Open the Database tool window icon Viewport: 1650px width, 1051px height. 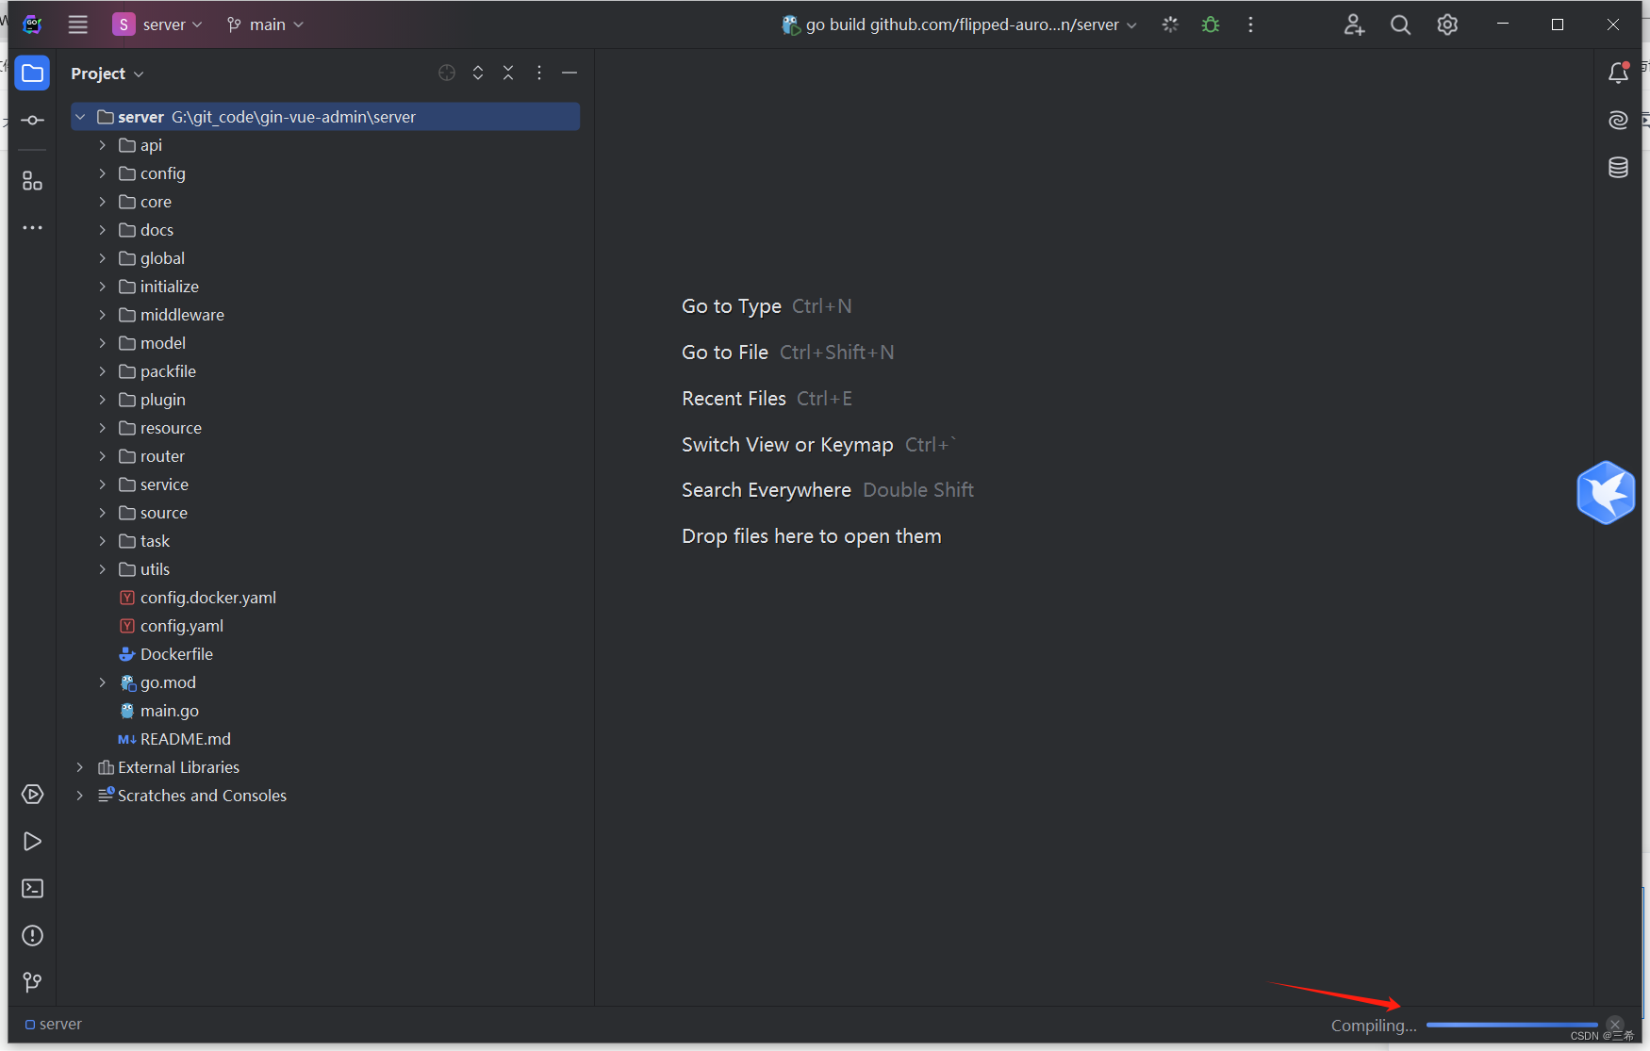point(1618,167)
